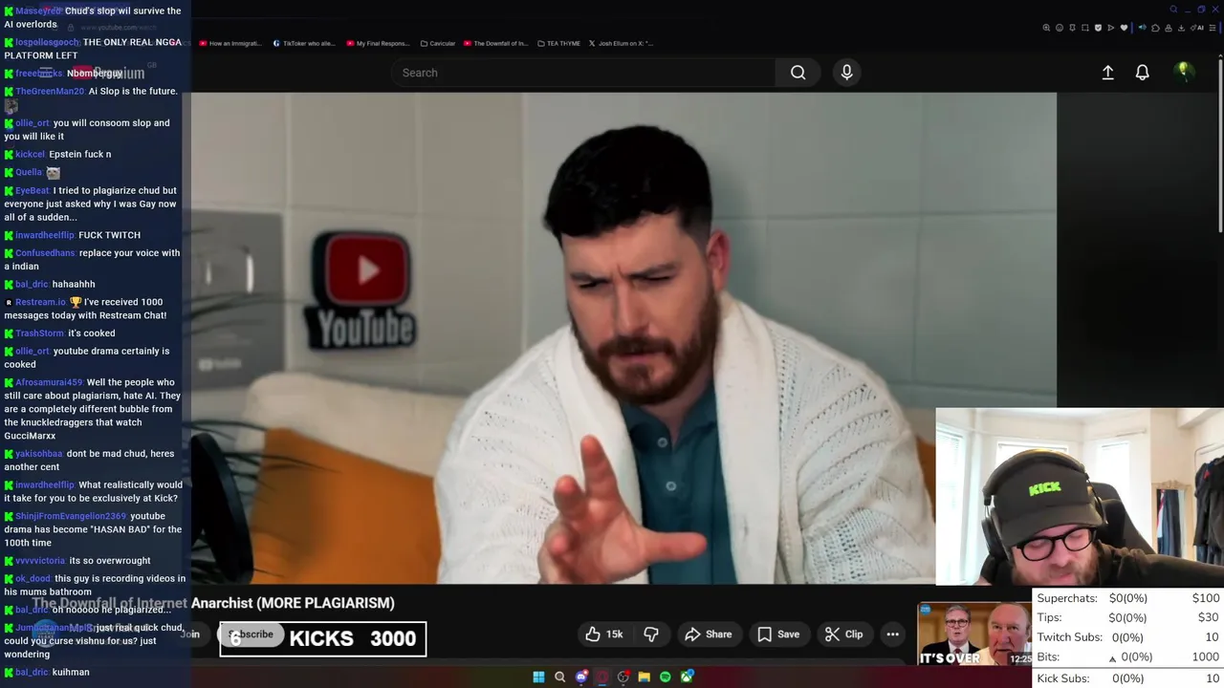Open Spotify from the taskbar
The image size is (1224, 688).
pyautogui.click(x=666, y=677)
